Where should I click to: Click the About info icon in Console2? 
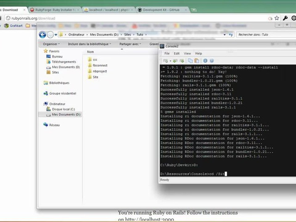point(205,61)
